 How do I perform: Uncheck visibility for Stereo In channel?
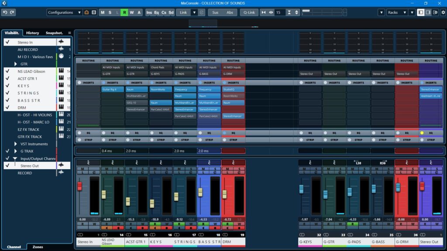pyautogui.click(x=7, y=42)
